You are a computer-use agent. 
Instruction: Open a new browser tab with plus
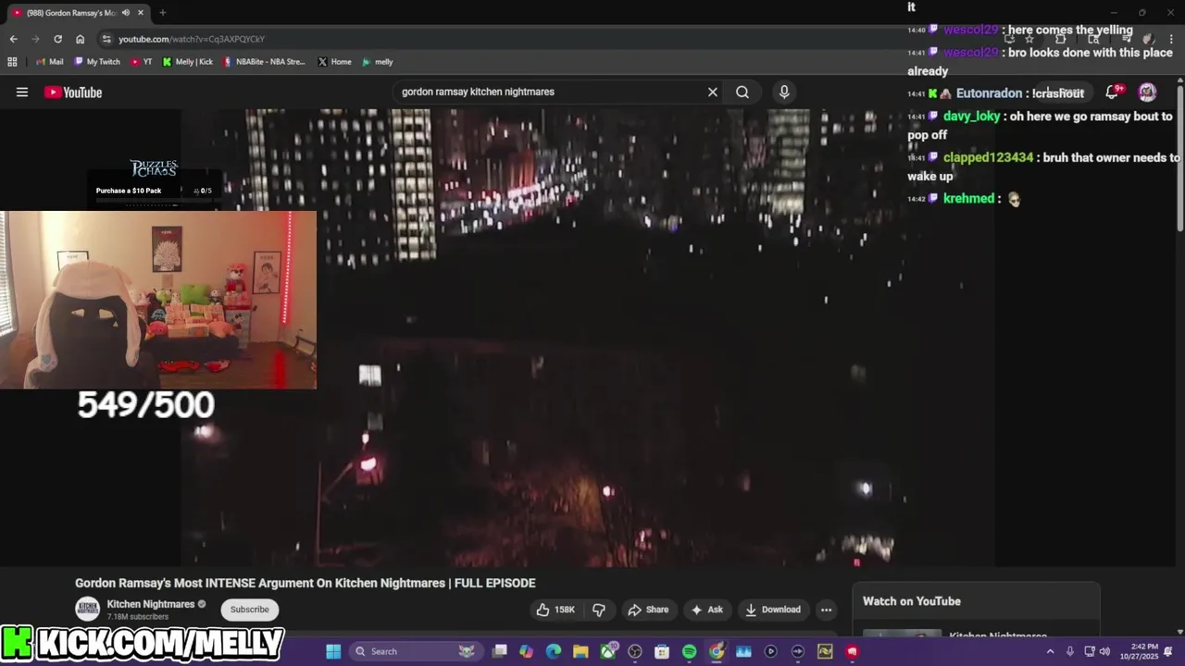pos(162,13)
